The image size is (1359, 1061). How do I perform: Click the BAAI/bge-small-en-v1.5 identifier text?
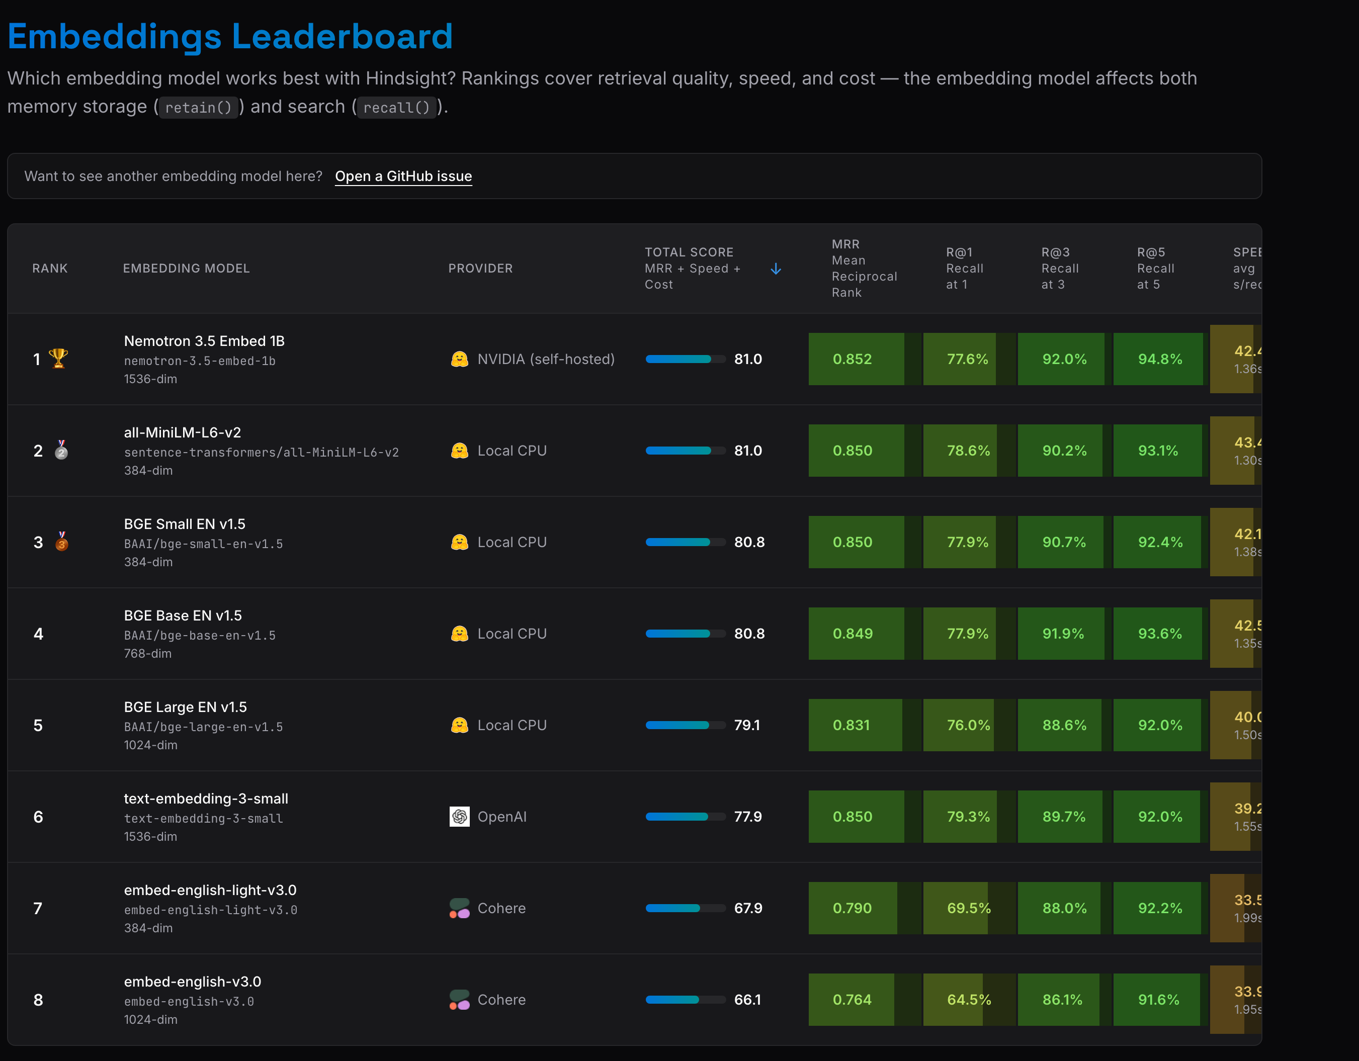pyautogui.click(x=204, y=544)
